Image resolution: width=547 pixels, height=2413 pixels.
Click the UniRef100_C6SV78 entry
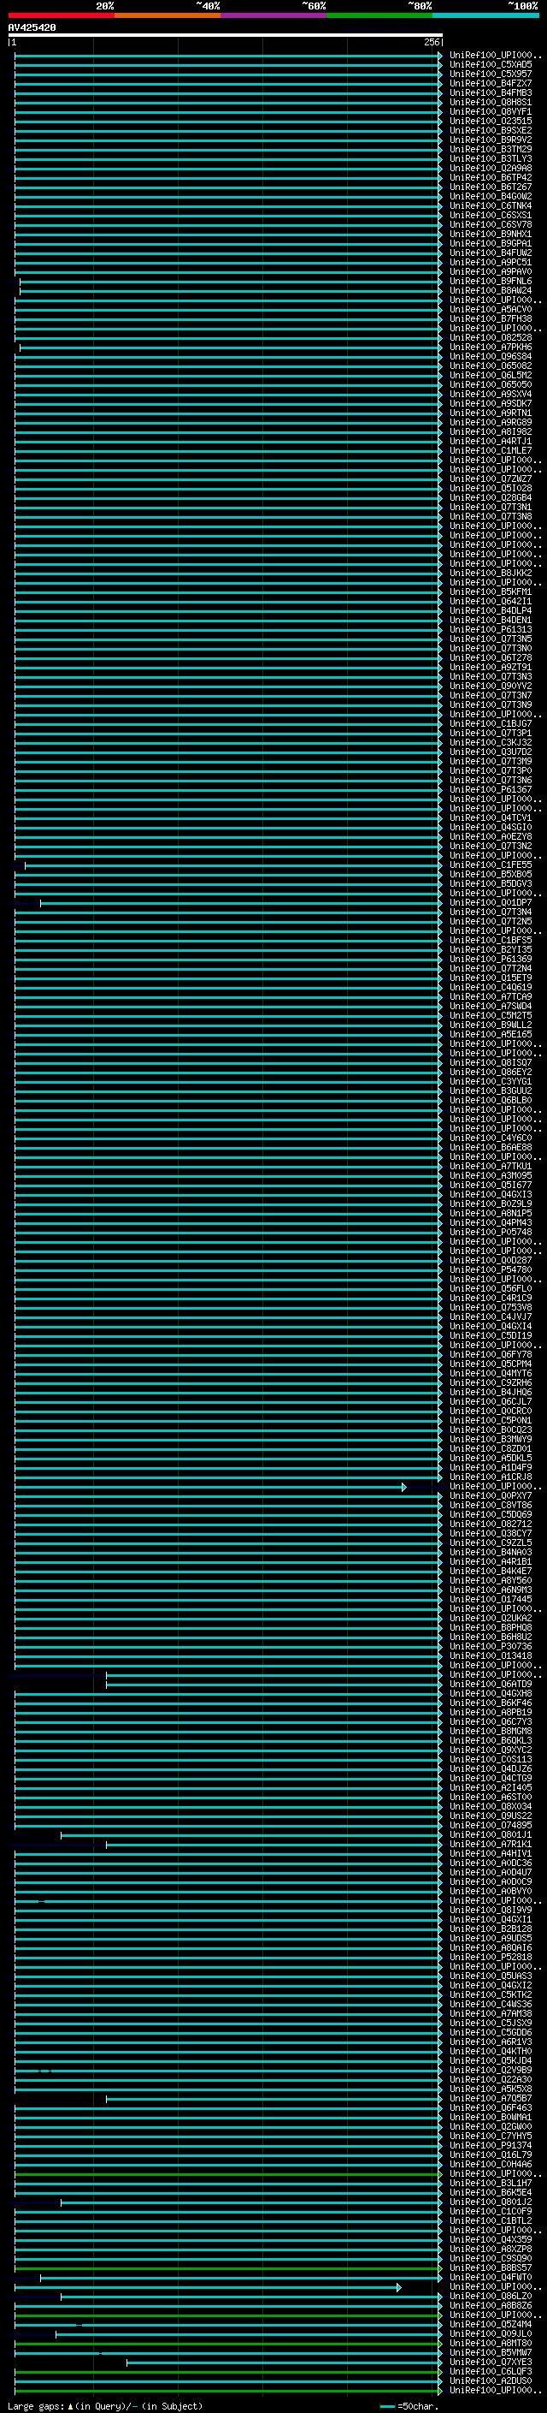[491, 225]
